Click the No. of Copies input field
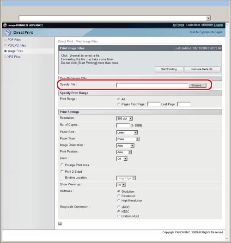This screenshot has width=231, height=243. coord(123,125)
